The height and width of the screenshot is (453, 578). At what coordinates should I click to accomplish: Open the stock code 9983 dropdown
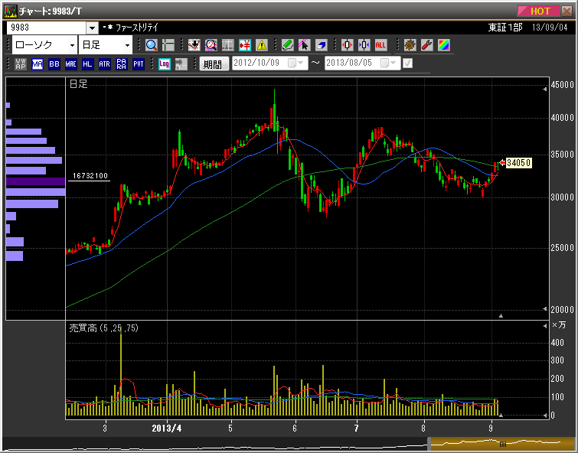[x=93, y=28]
